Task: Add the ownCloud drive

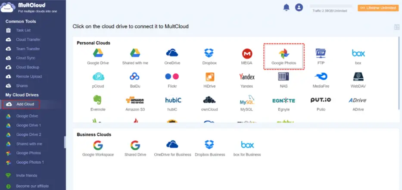Action: [209, 103]
